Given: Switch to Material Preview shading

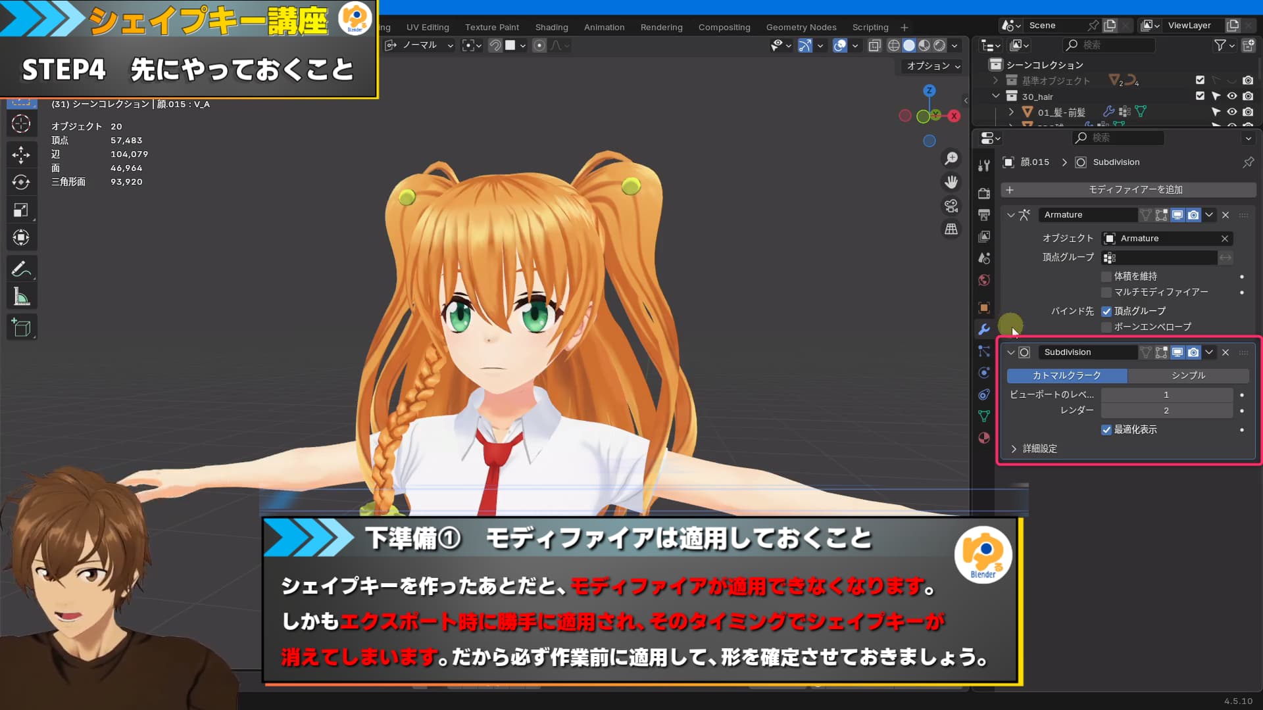Looking at the screenshot, I should (924, 45).
